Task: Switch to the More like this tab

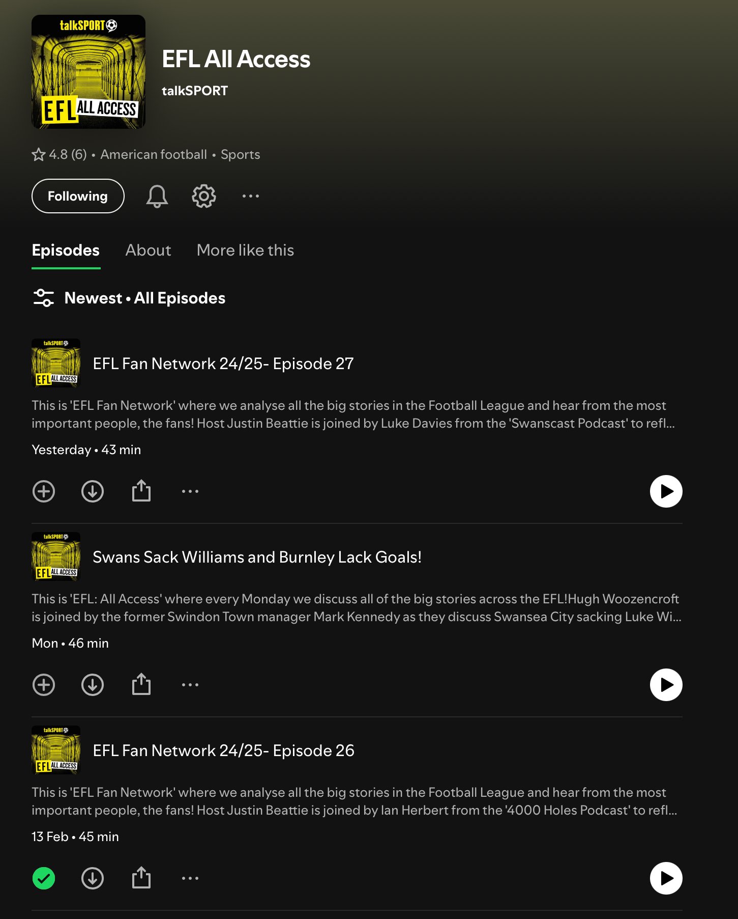Action: pyautogui.click(x=245, y=250)
